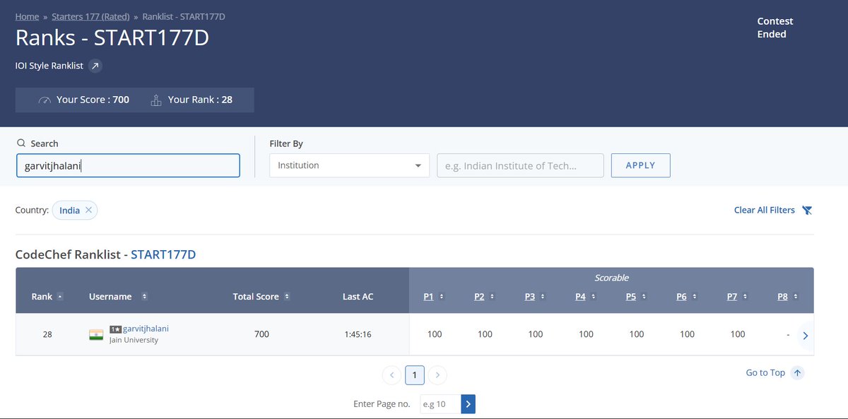Click the Your Score : 700 text
This screenshot has height=419, width=848.
point(93,100)
